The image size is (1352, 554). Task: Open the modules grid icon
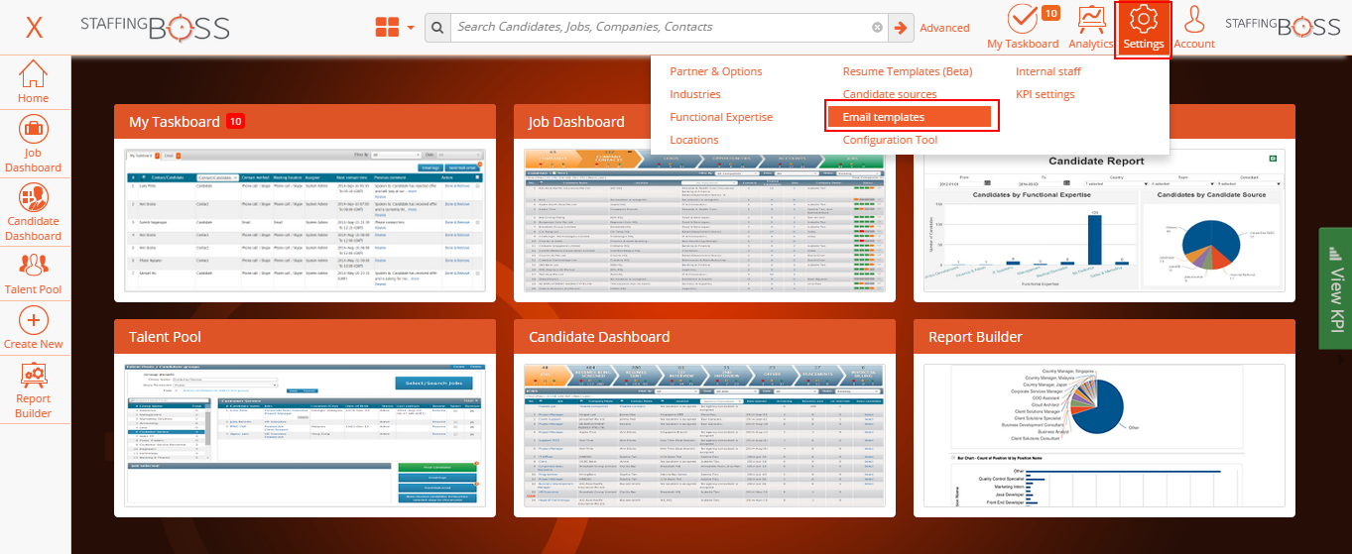click(387, 28)
